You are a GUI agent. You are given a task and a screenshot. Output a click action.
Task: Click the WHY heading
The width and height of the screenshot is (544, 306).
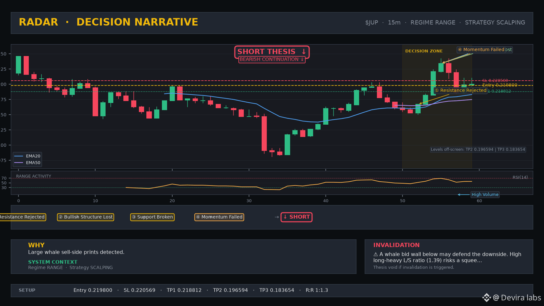[x=36, y=245]
